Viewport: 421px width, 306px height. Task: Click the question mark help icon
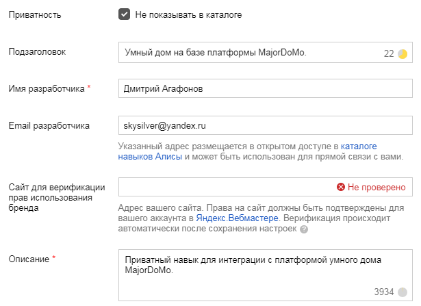point(304,229)
